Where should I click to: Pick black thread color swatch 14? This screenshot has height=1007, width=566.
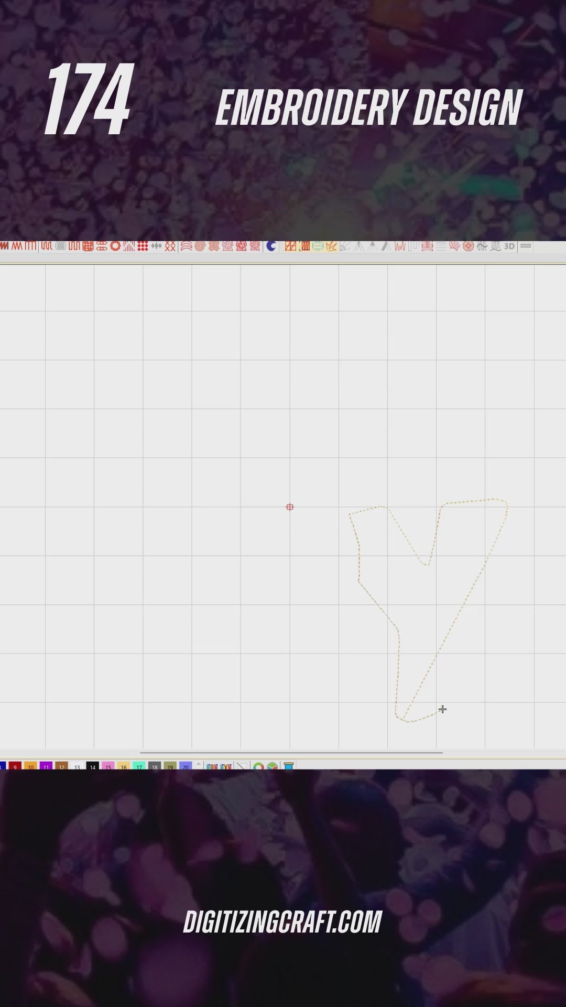pyautogui.click(x=93, y=766)
